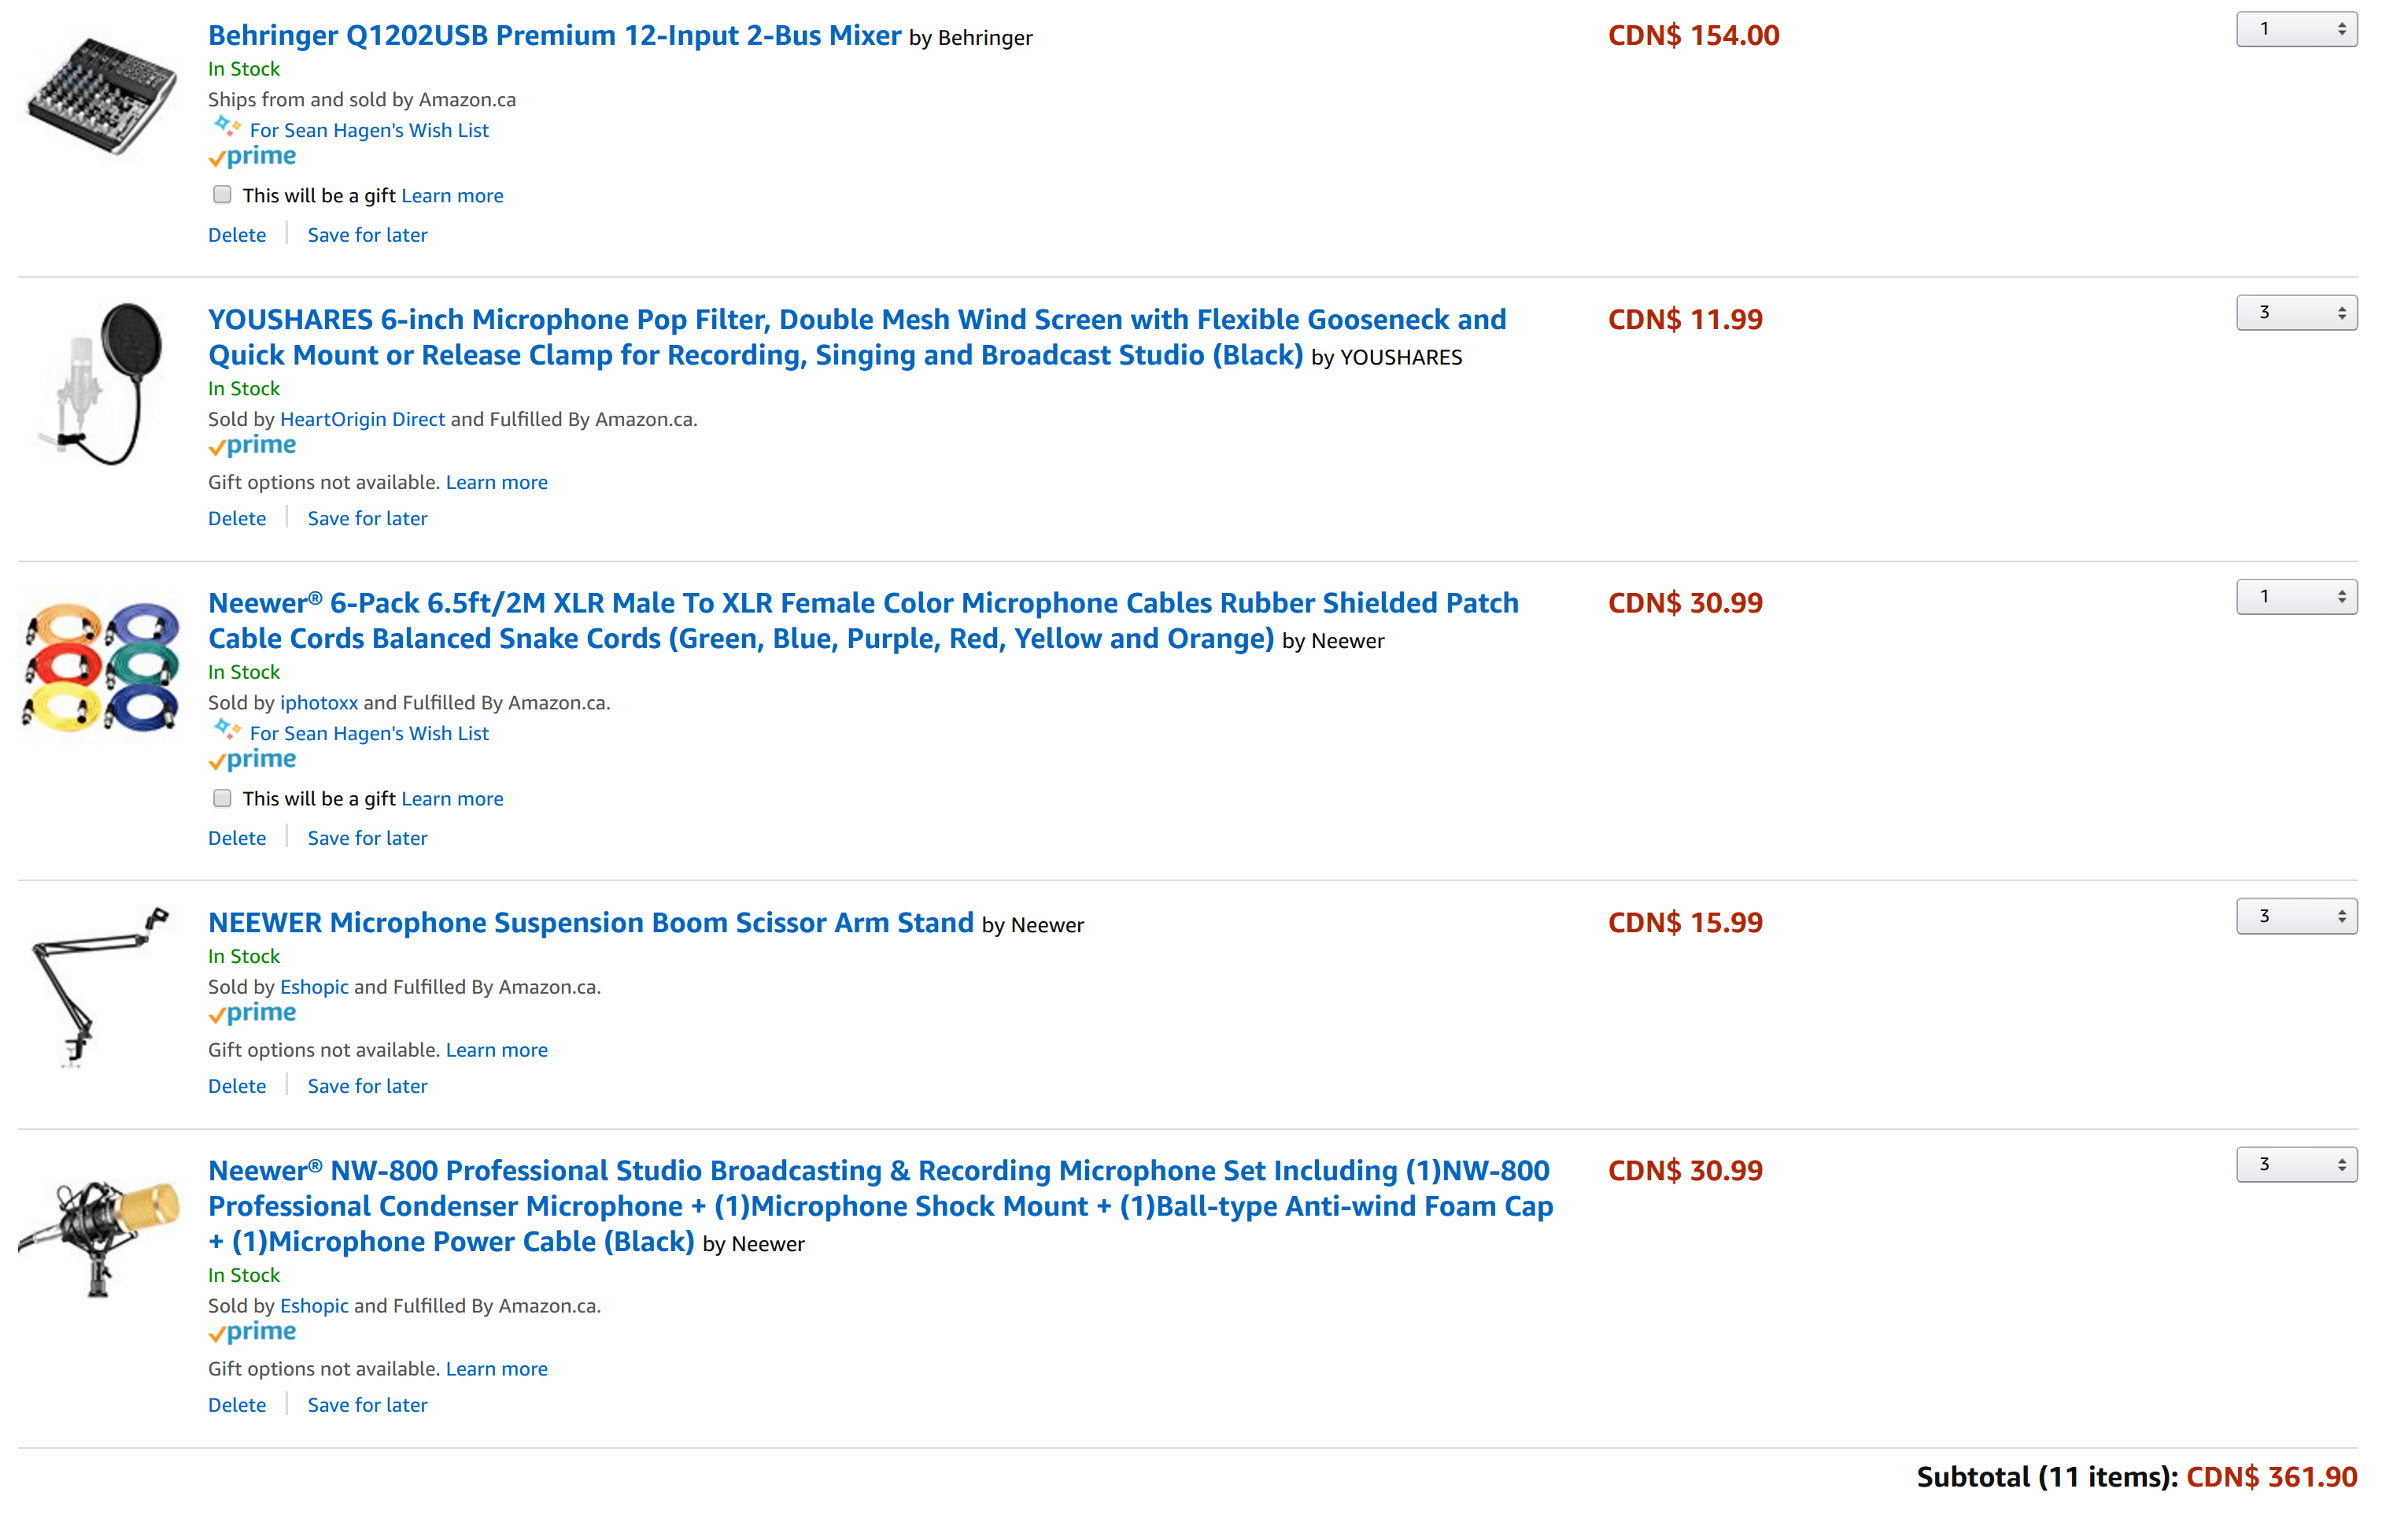The height and width of the screenshot is (1522, 2408).
Task: Save the YOUSHARES pop filter for later
Action: (x=367, y=518)
